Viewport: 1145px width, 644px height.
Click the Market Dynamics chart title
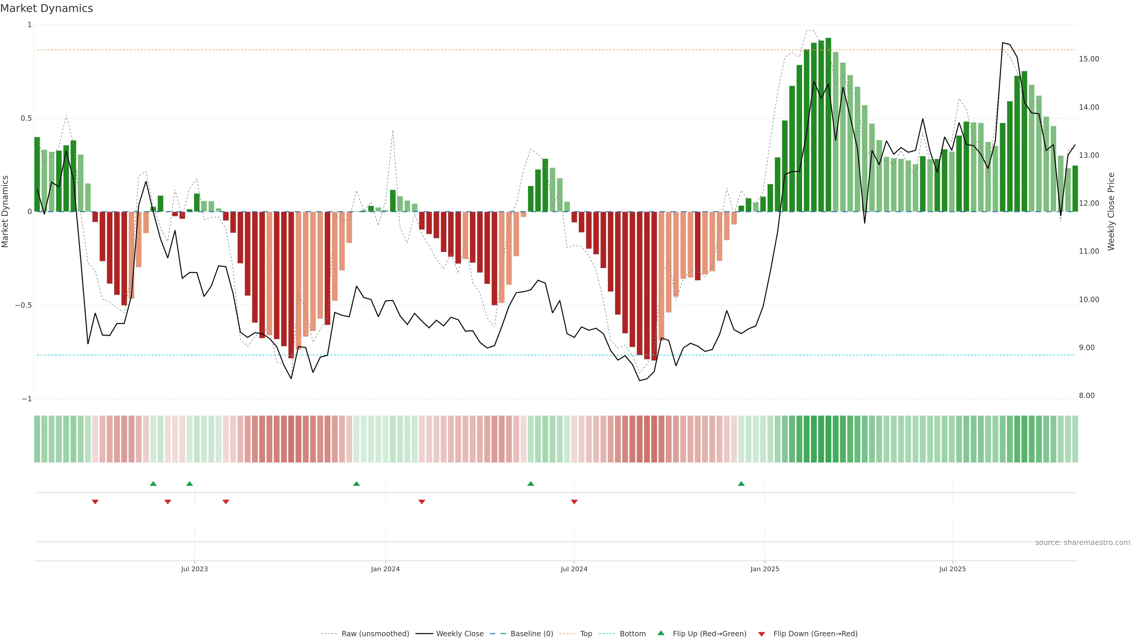[47, 8]
